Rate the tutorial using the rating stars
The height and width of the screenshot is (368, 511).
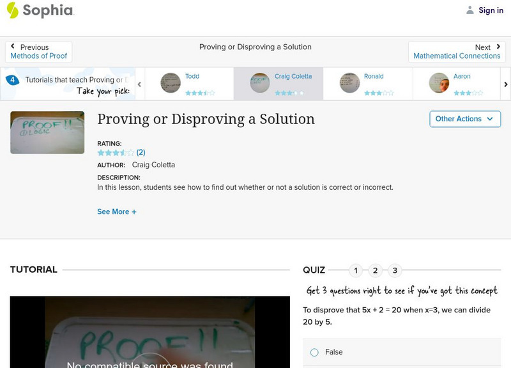114,153
